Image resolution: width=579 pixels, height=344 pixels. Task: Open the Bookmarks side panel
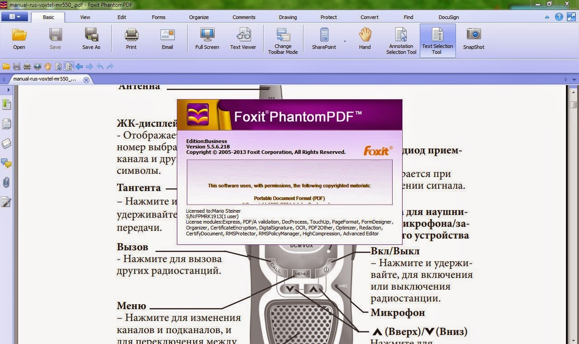[x=6, y=105]
